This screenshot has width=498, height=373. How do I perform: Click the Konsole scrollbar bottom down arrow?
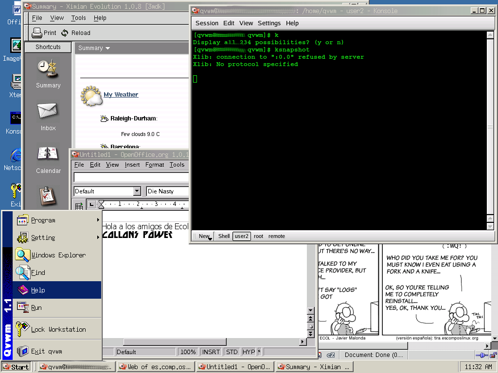coord(490,226)
